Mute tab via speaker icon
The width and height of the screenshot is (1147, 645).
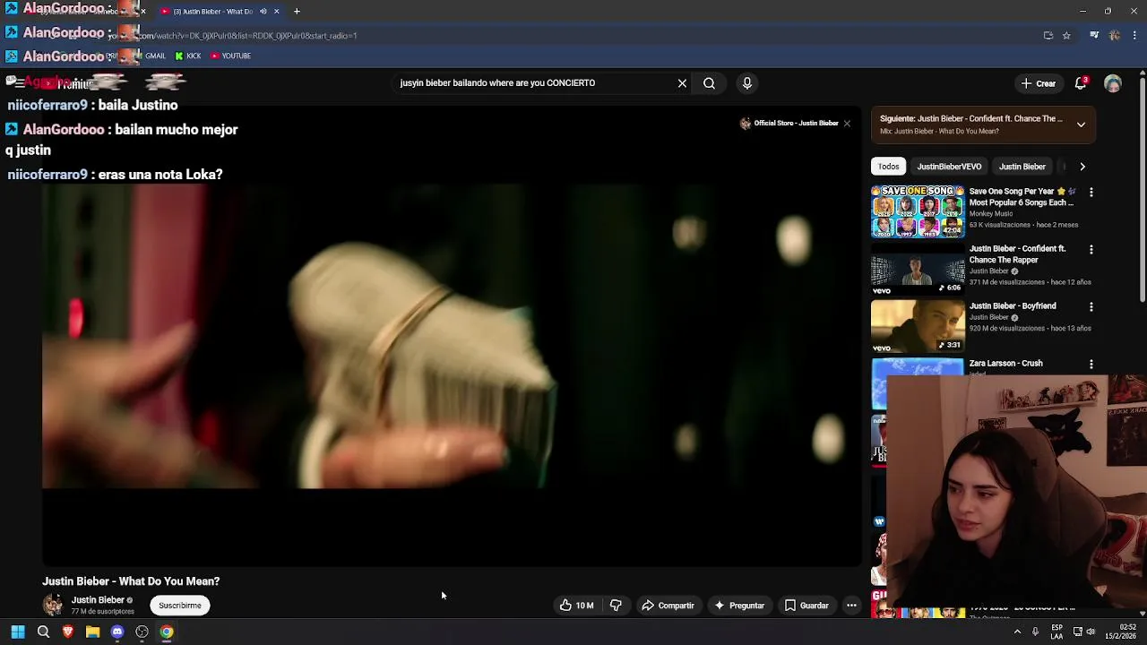click(263, 12)
